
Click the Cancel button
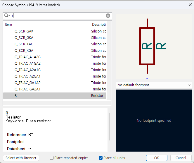[x=181, y=158]
